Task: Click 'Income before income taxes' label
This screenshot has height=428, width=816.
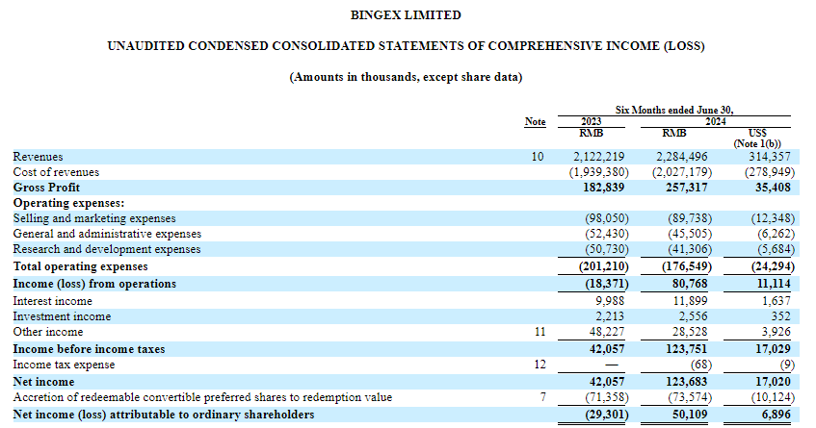Action: point(89,349)
